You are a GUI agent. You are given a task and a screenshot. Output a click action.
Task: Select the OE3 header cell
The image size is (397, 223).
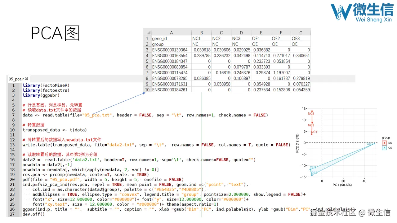pos(301,38)
